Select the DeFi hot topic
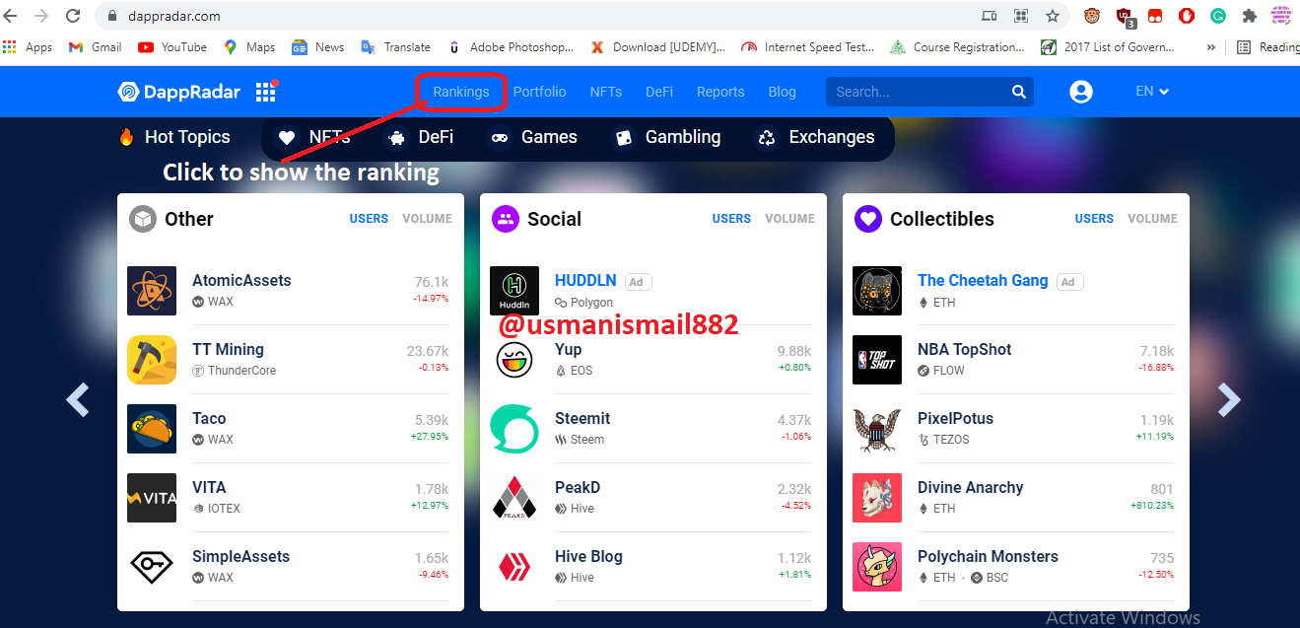This screenshot has width=1300, height=628. (x=421, y=137)
